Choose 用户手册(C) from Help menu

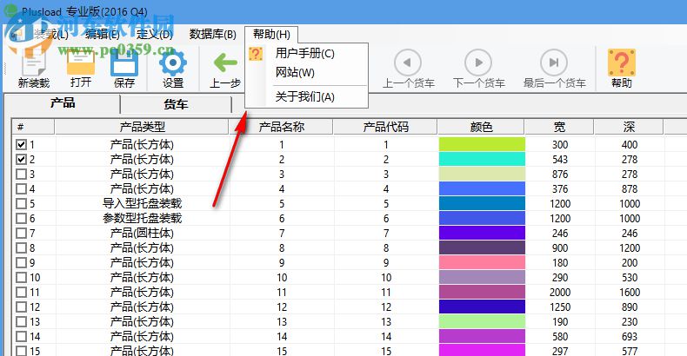click(305, 53)
